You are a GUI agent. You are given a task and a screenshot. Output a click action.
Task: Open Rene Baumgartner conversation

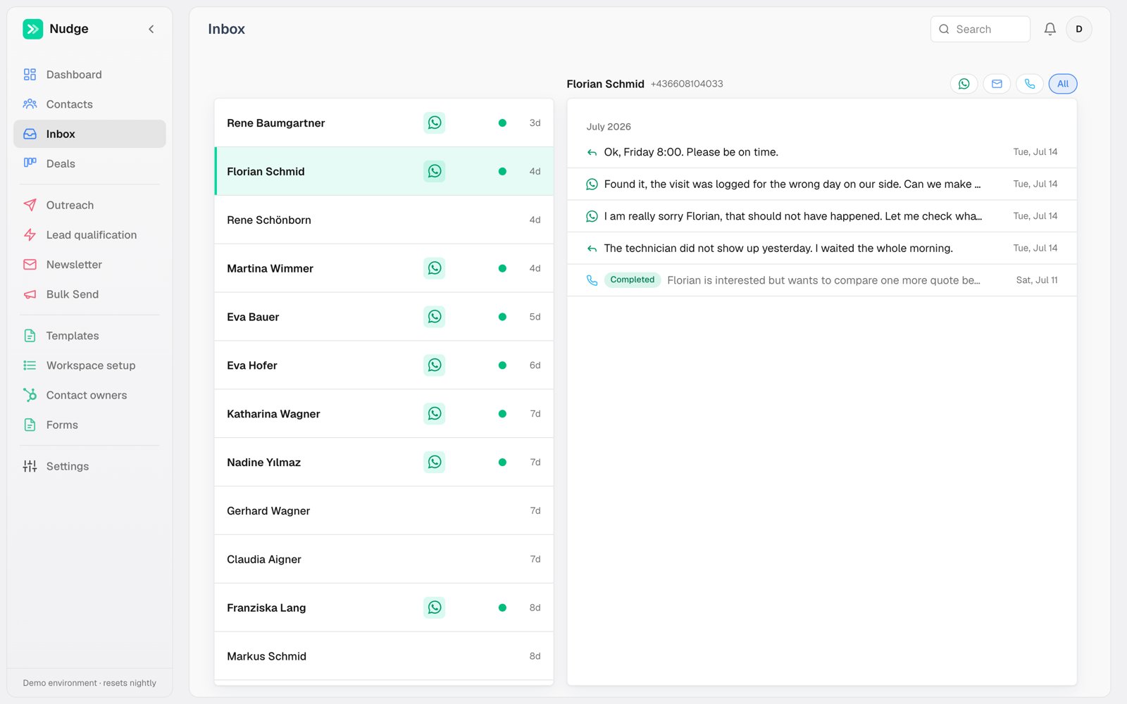coord(384,122)
